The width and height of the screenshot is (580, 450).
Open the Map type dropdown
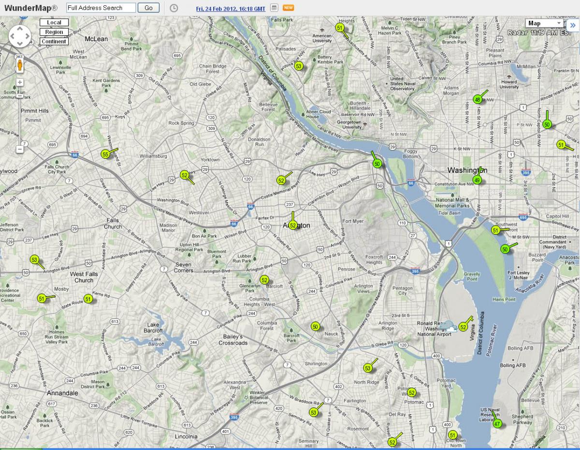tap(545, 23)
